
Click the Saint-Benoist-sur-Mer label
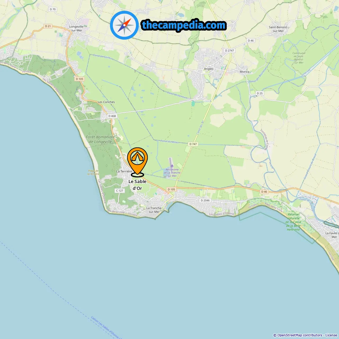pos(278,29)
